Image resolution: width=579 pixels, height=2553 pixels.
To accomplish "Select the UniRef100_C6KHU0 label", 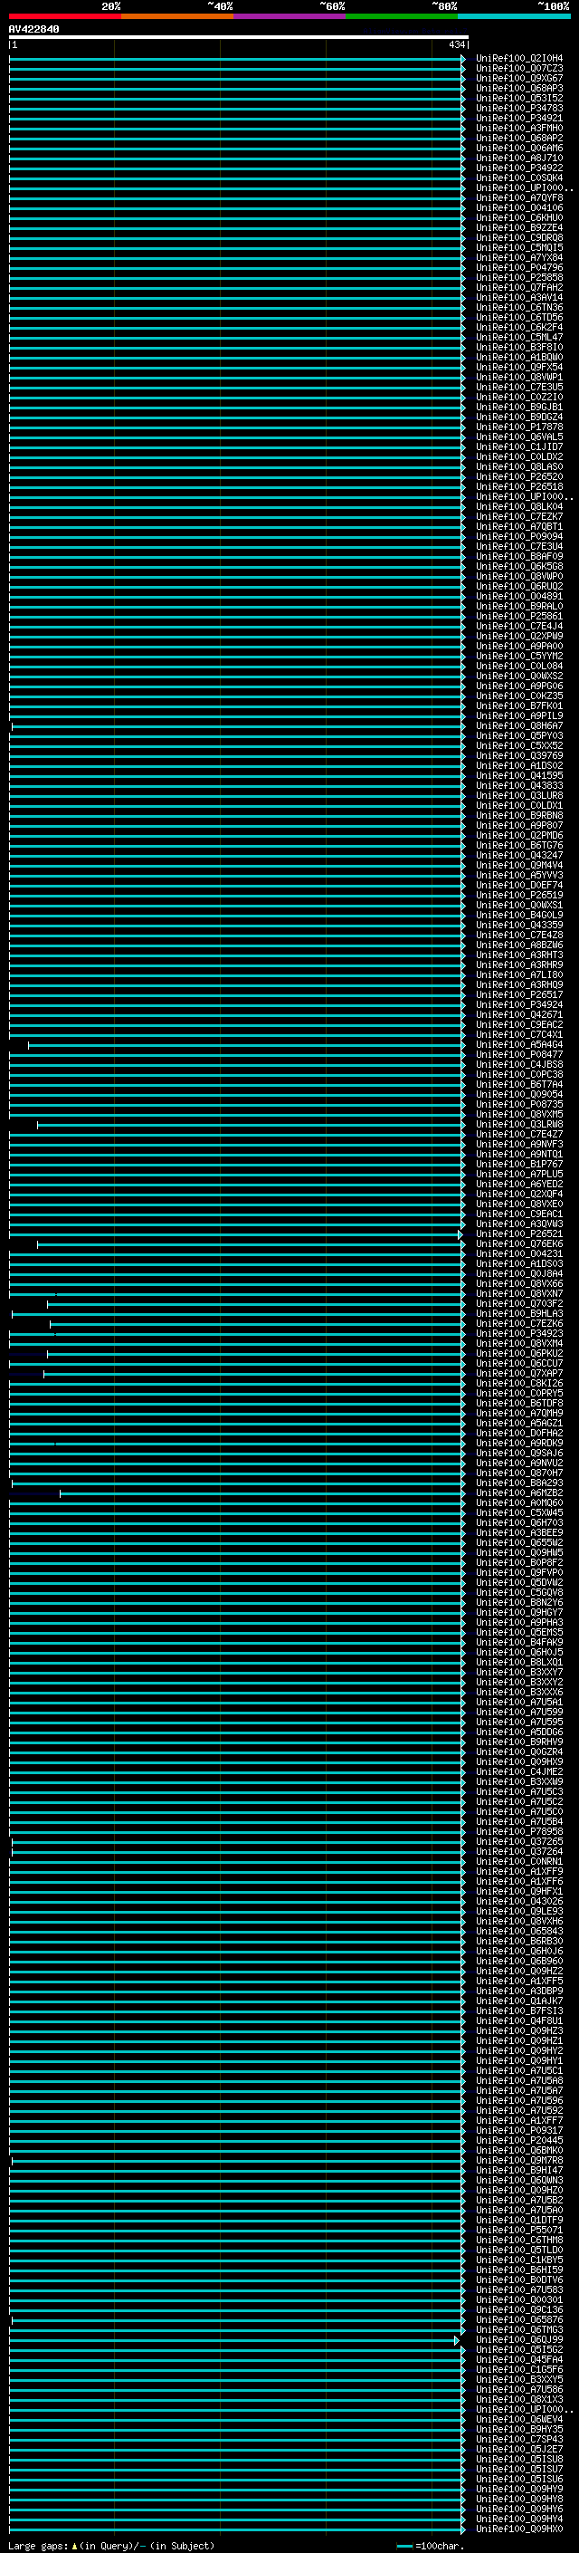I will point(519,218).
